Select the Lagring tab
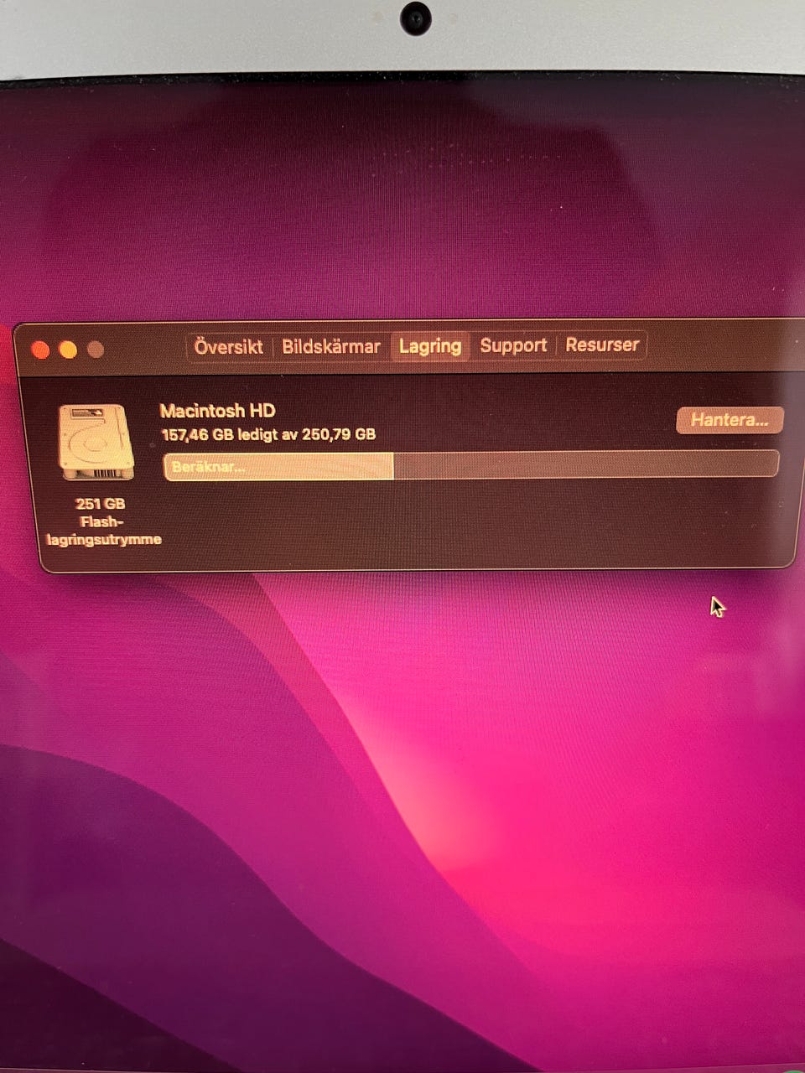Screen dimensions: 805x1073 pos(430,346)
